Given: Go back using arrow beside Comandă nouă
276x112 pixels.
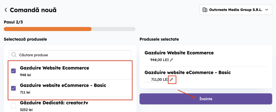Looking at the screenshot, I should [6, 10].
